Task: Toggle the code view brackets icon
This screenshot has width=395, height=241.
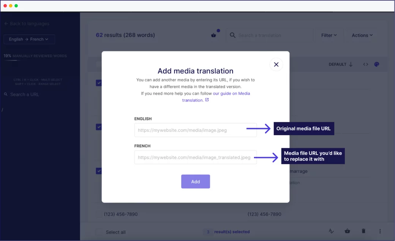Action: (365, 65)
